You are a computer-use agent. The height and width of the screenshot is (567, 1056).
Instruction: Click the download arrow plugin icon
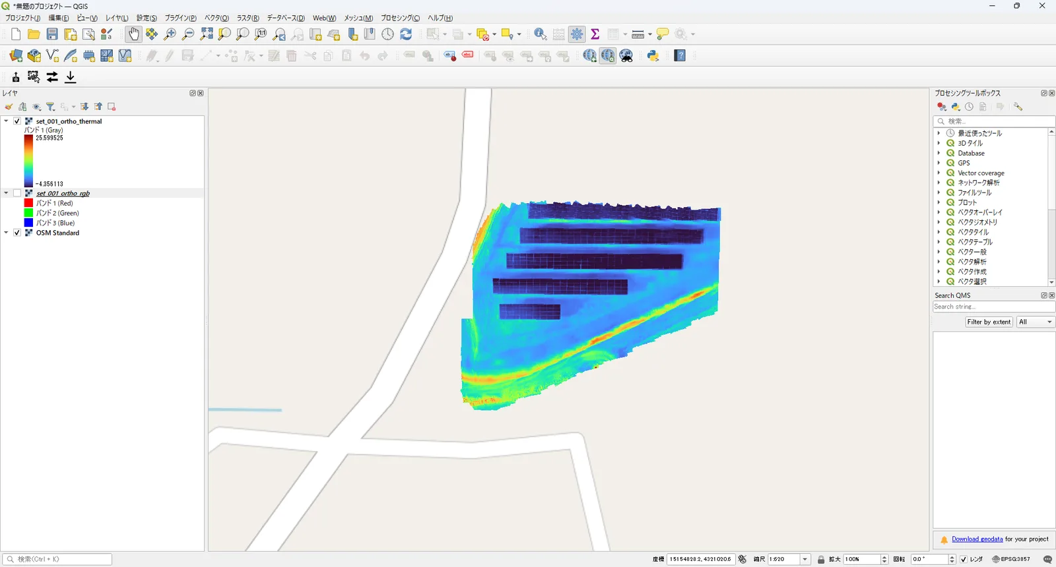tap(71, 77)
